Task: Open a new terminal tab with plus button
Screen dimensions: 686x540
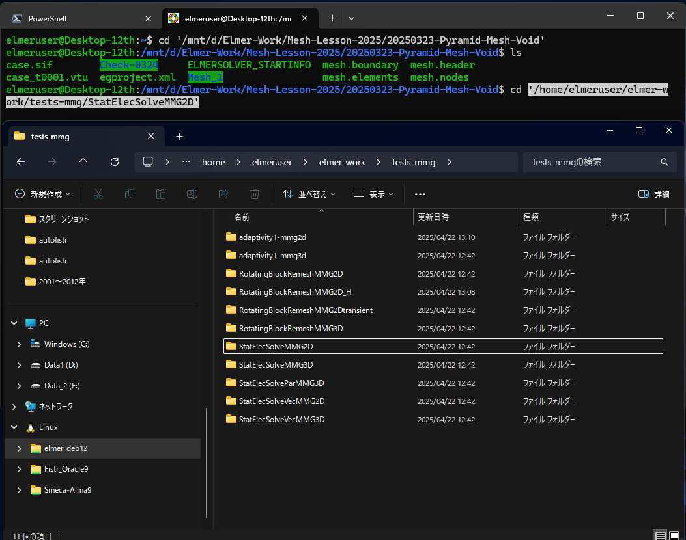Action: point(332,18)
